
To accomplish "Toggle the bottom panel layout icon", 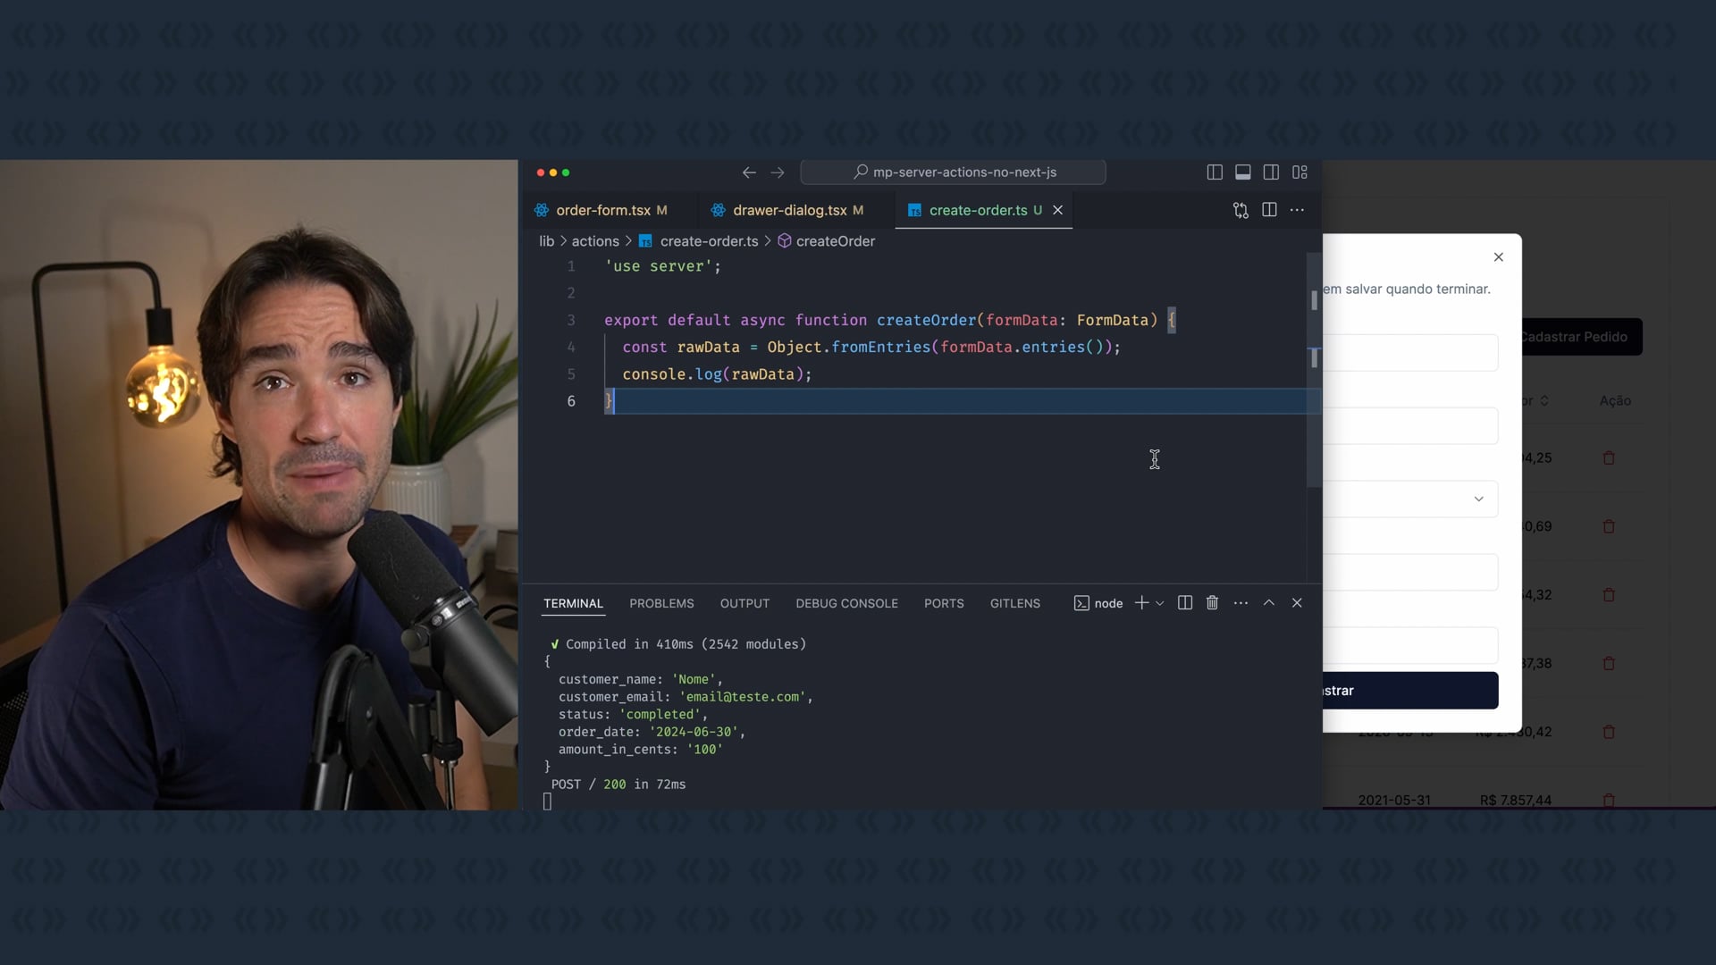I will (1242, 172).
